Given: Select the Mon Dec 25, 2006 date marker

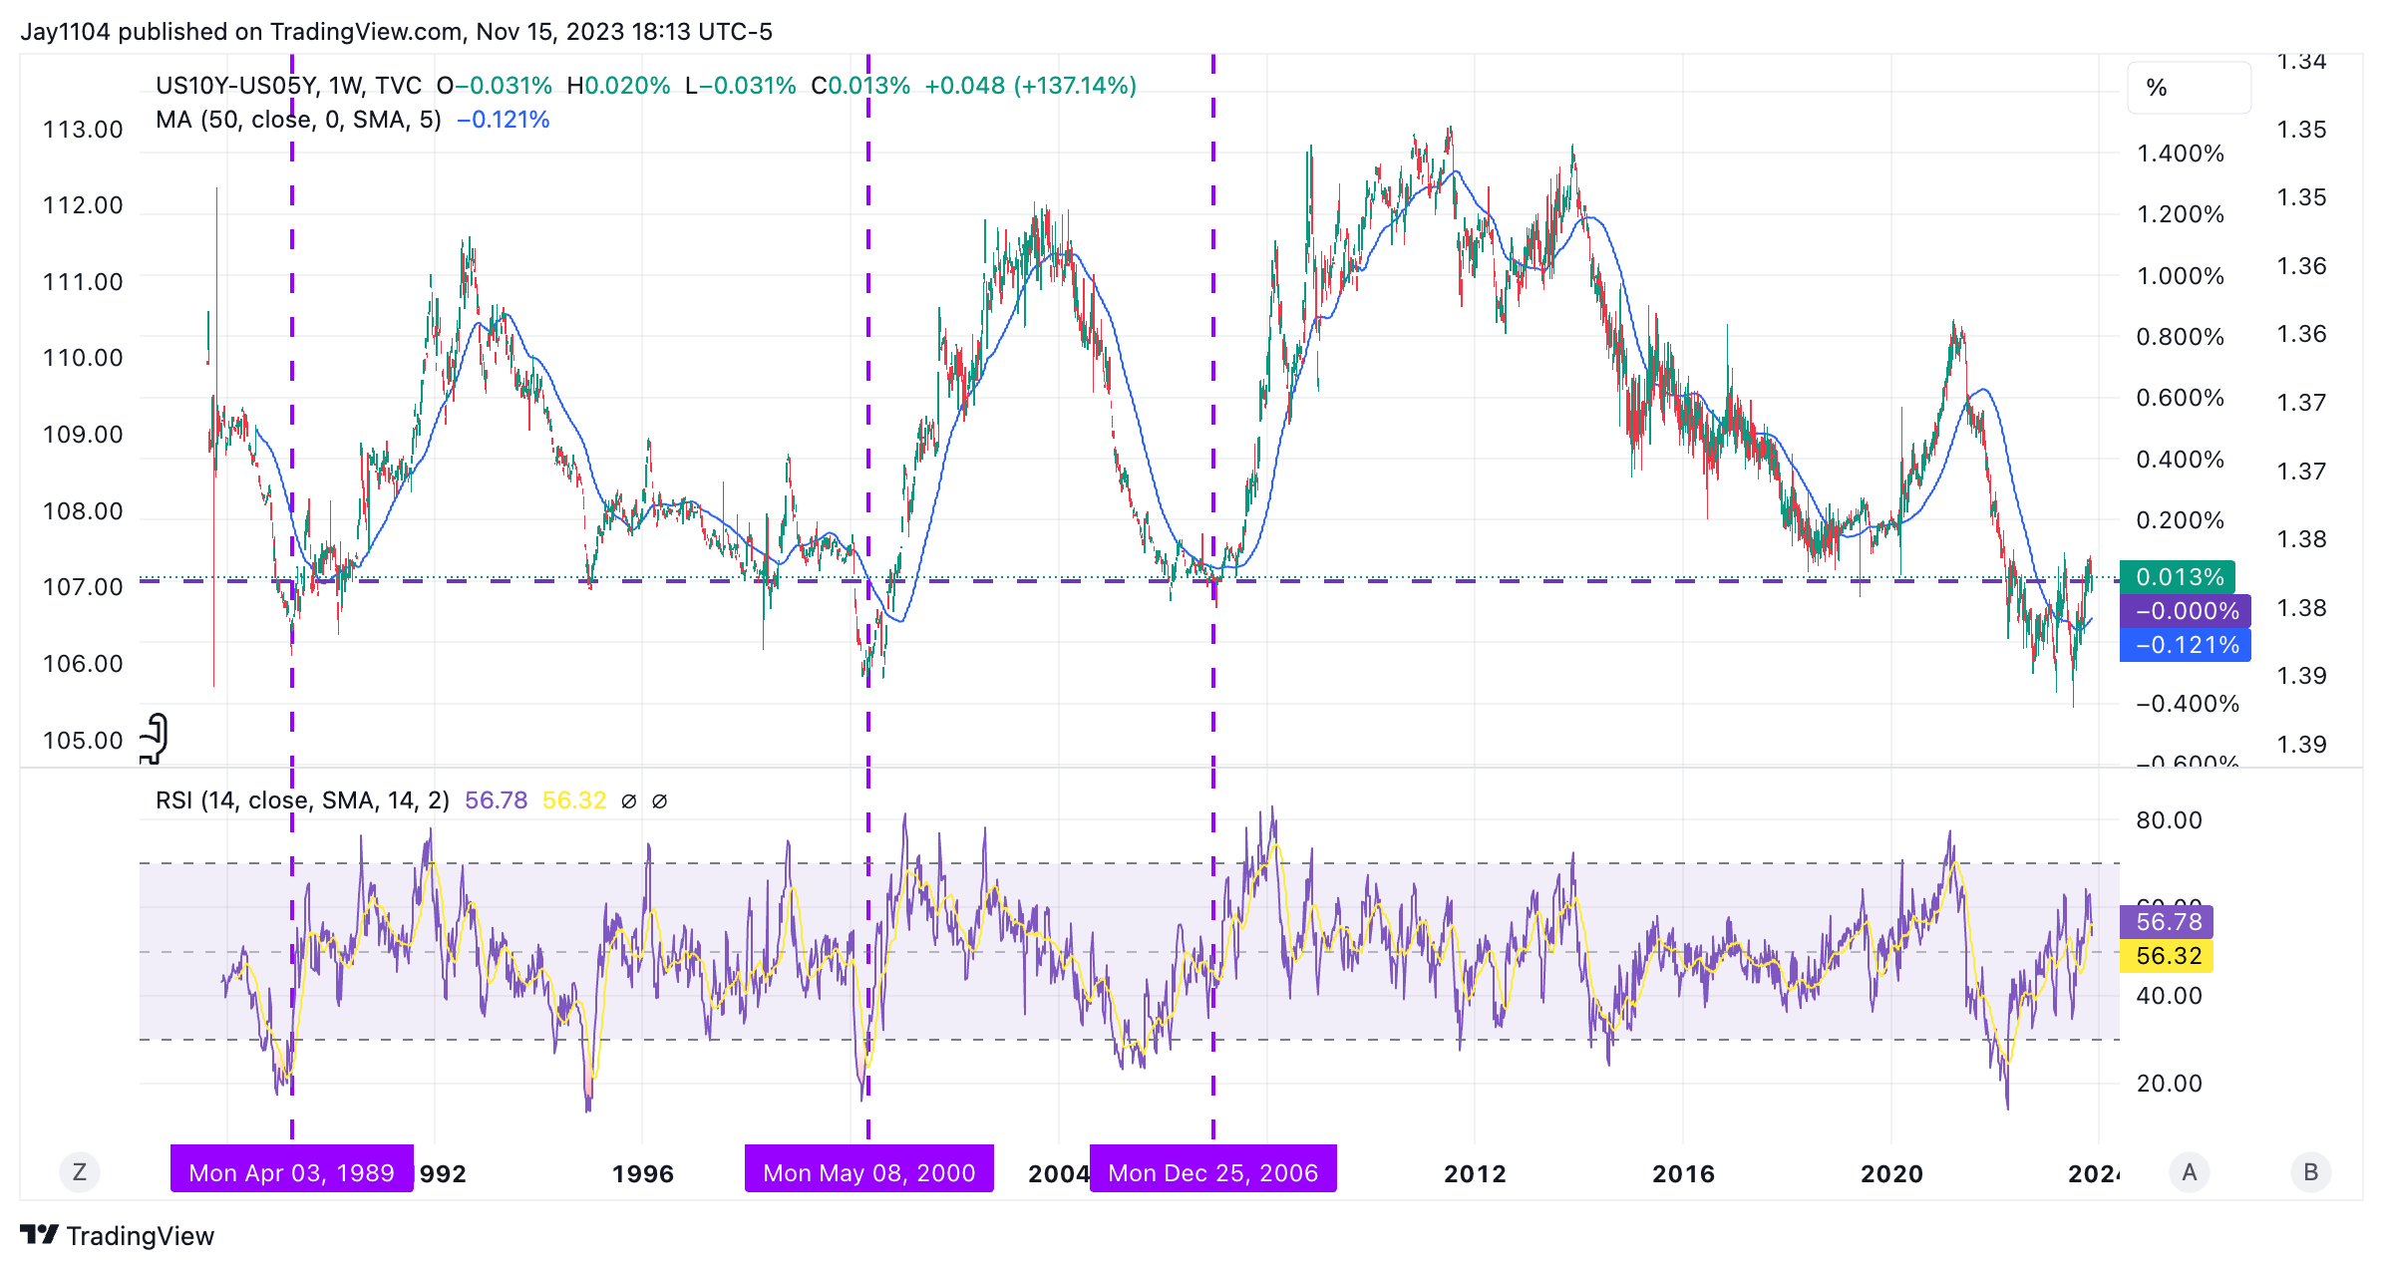Looking at the screenshot, I should 1213,1169.
